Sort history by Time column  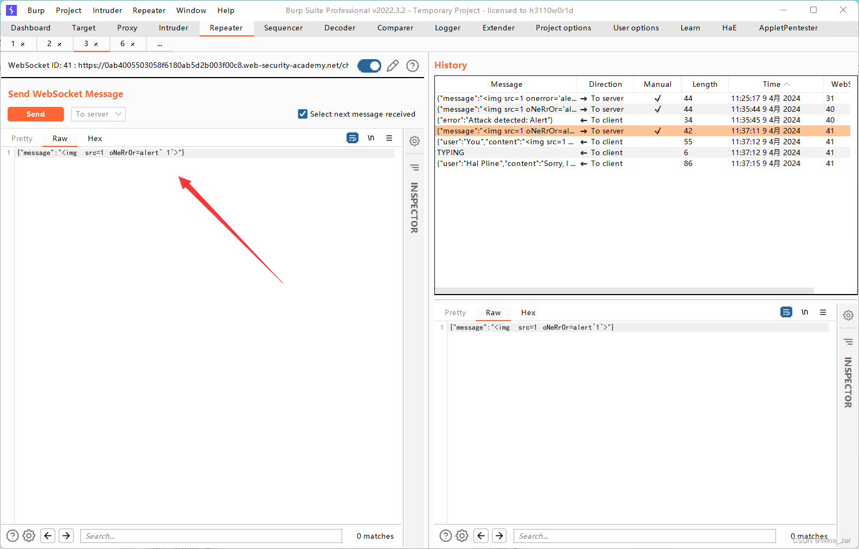point(775,84)
